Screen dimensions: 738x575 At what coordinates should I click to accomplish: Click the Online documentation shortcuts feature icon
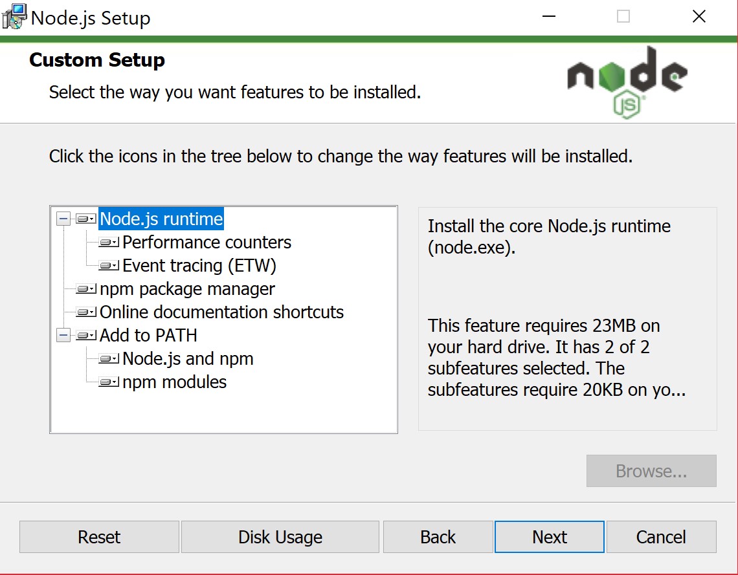coord(86,312)
